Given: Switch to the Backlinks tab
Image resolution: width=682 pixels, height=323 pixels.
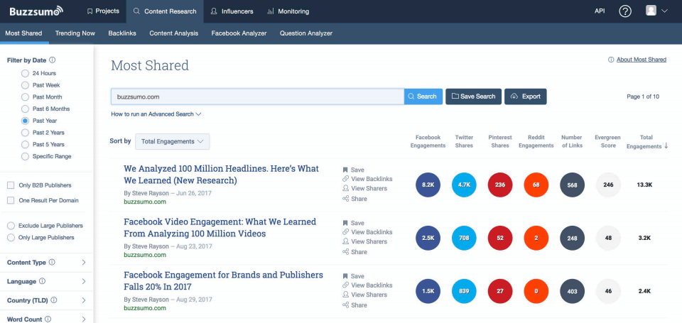Looking at the screenshot, I should tap(122, 33).
